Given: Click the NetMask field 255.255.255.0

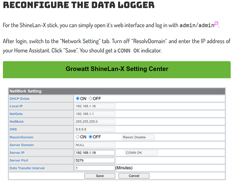Looking at the screenshot, I should point(95,121).
